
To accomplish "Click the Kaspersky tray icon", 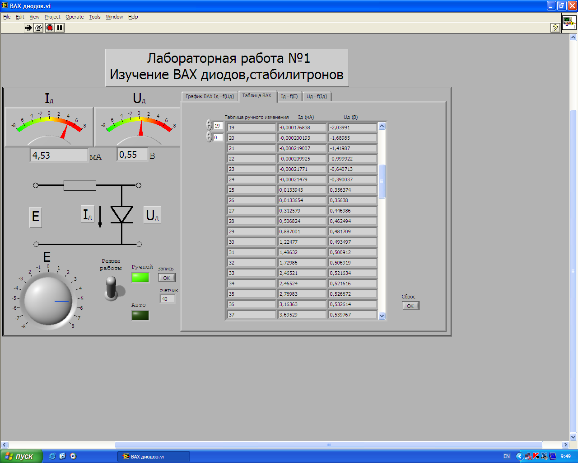I will [536, 456].
